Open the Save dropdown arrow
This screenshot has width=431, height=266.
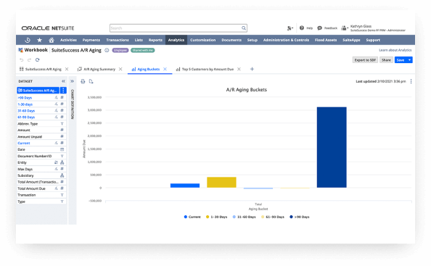coord(409,60)
